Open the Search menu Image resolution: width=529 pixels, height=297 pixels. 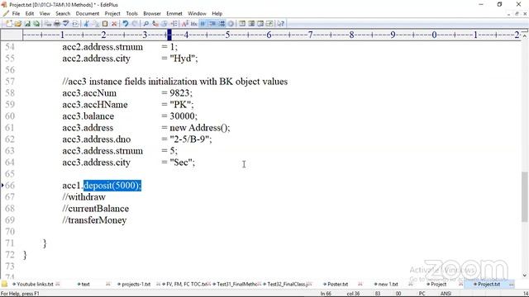(x=63, y=13)
